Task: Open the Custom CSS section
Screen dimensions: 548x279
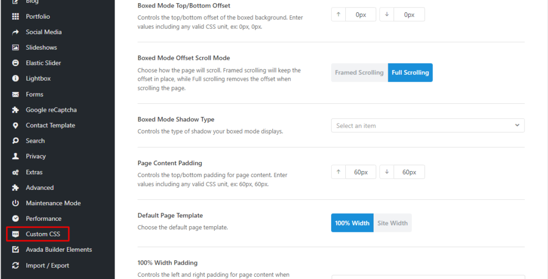Action: [x=43, y=234]
